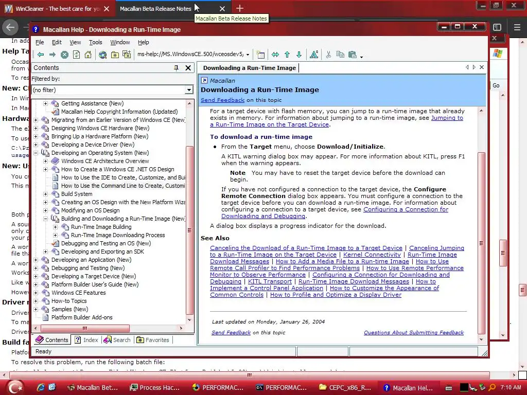Viewport: 527px width, 395px height.
Task: Open the Help menu
Action: click(143, 42)
